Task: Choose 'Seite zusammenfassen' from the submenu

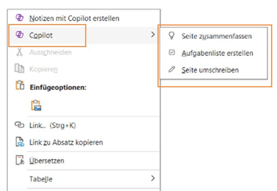Action: point(216,36)
